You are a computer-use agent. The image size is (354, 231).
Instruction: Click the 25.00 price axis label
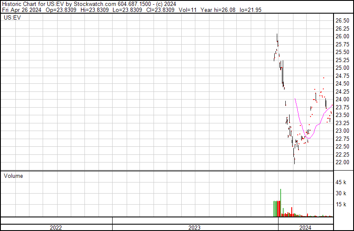click(x=342, y=68)
